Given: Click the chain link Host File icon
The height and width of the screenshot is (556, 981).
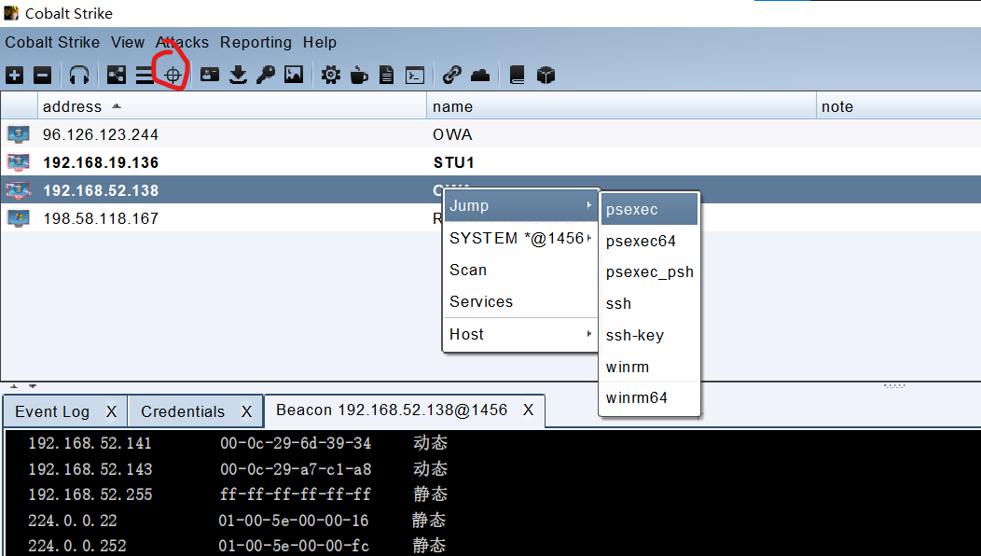Looking at the screenshot, I should tap(451, 76).
